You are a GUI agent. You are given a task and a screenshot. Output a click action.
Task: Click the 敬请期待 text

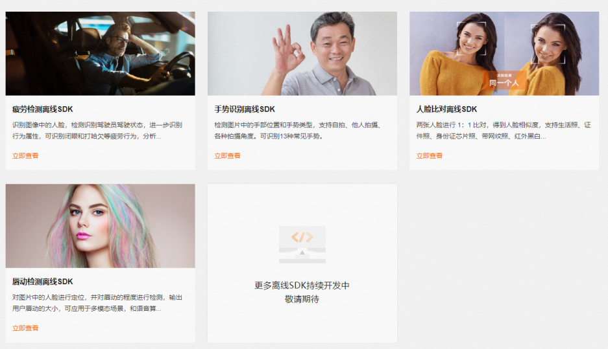click(302, 299)
